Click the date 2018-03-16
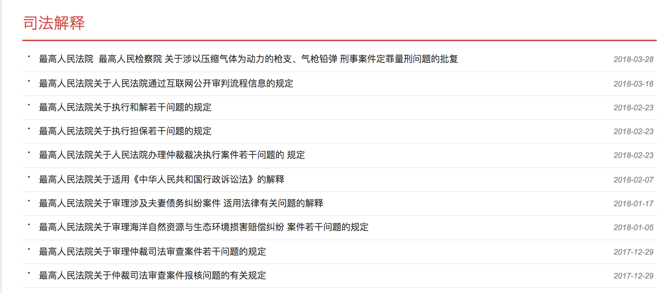The width and height of the screenshot is (669, 293). 633,84
